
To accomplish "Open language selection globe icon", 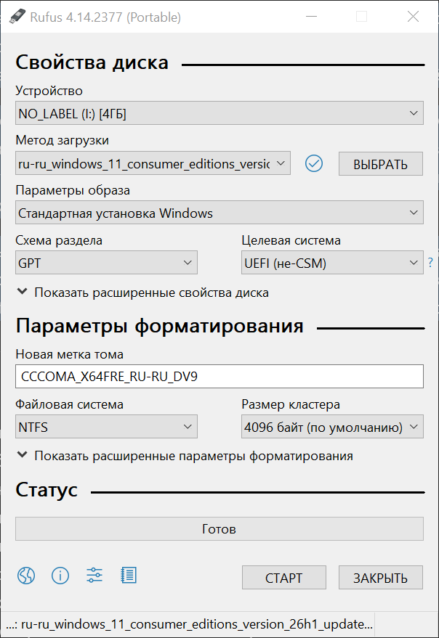I will 26,576.
